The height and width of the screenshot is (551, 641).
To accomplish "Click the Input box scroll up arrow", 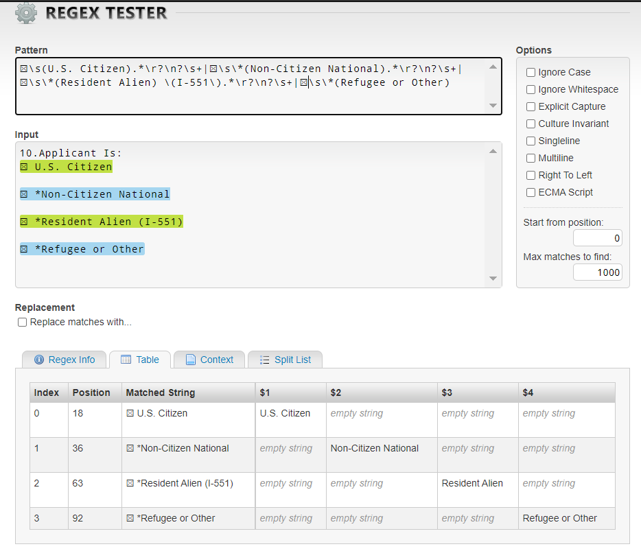I will coord(493,151).
